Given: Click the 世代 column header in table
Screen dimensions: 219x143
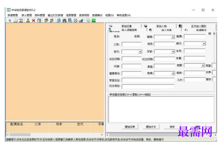Looking at the screenshot, I should 80,124.
